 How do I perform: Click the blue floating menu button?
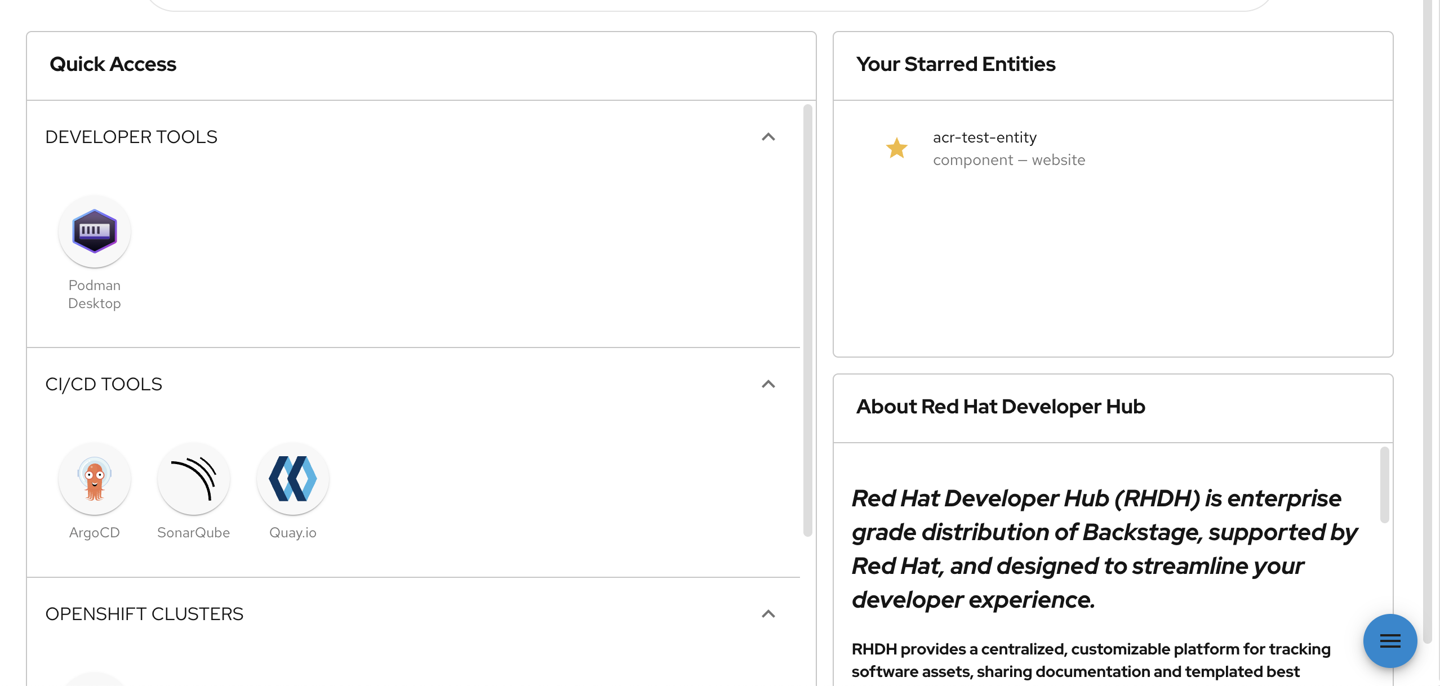point(1390,641)
